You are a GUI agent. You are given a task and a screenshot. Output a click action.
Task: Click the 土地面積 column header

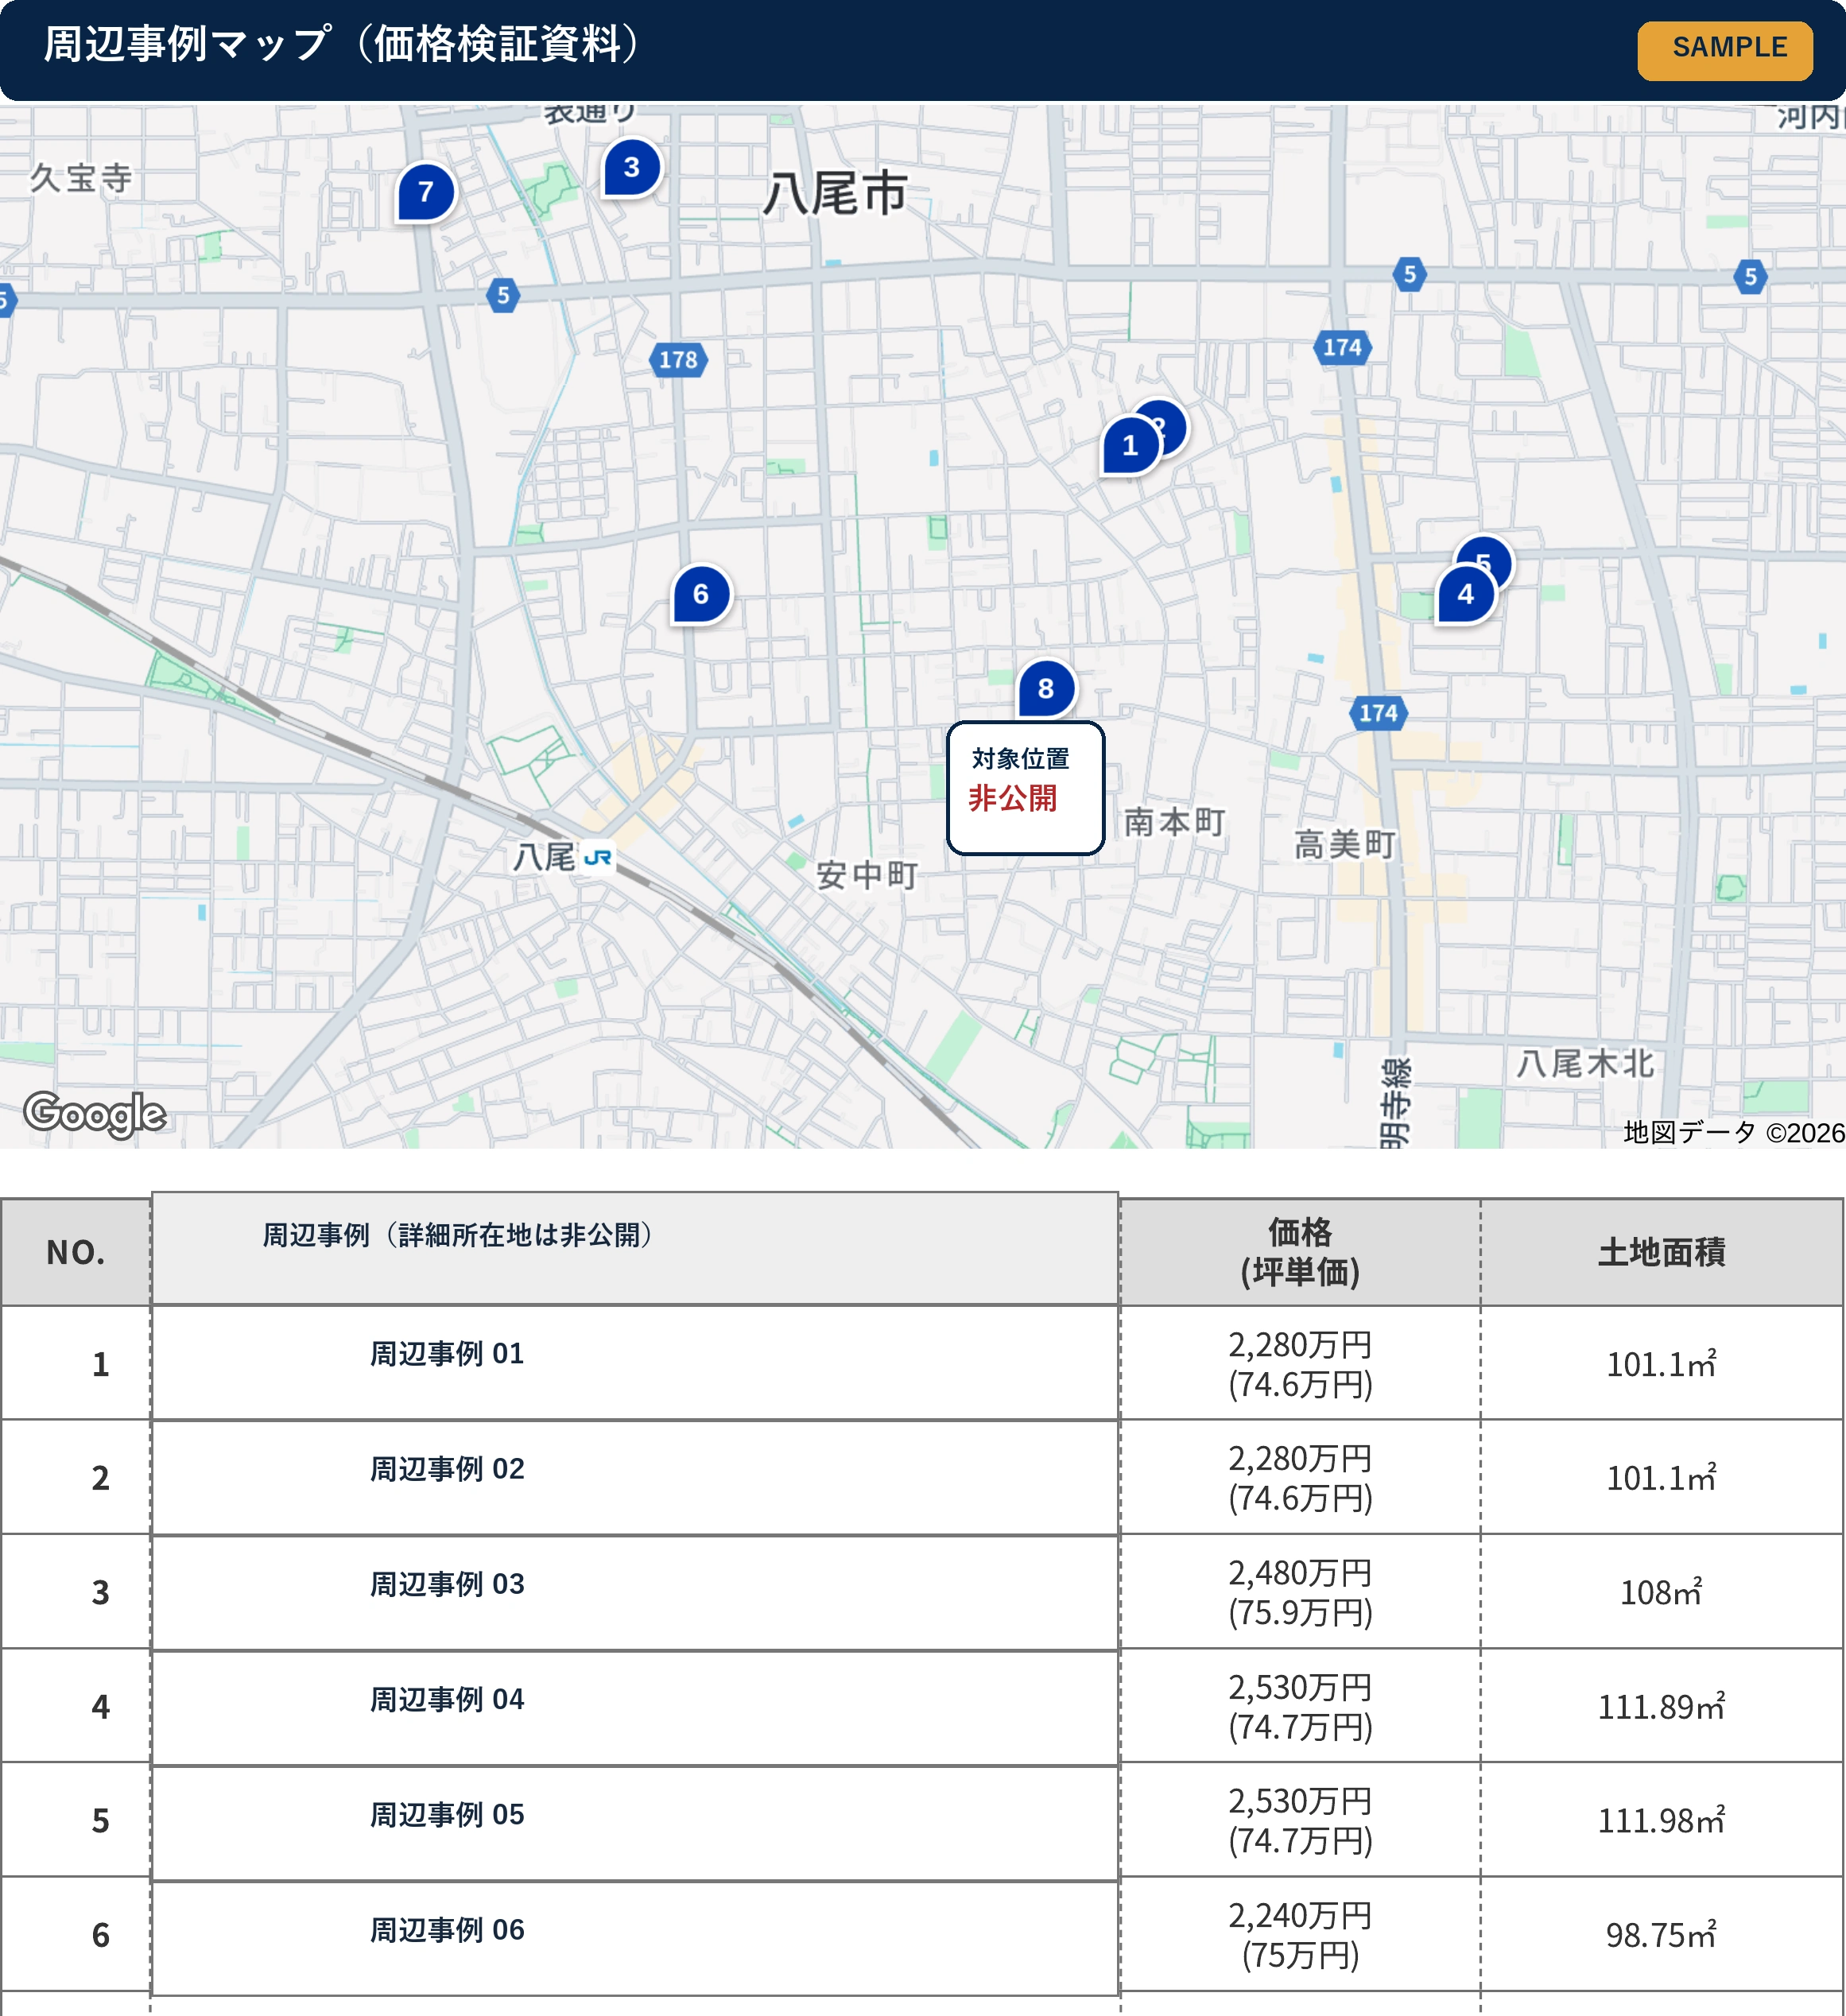(x=1661, y=1253)
